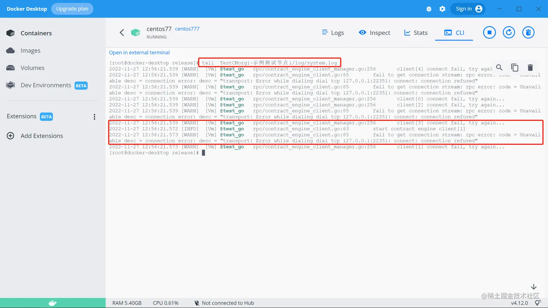Click the 'start contract engine client[1]' log text
Viewport: 548px width, 308px height.
click(419, 129)
